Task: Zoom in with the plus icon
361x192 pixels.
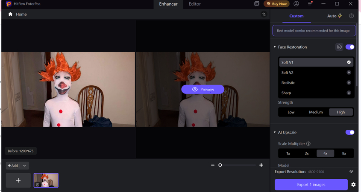Action: click(x=261, y=165)
